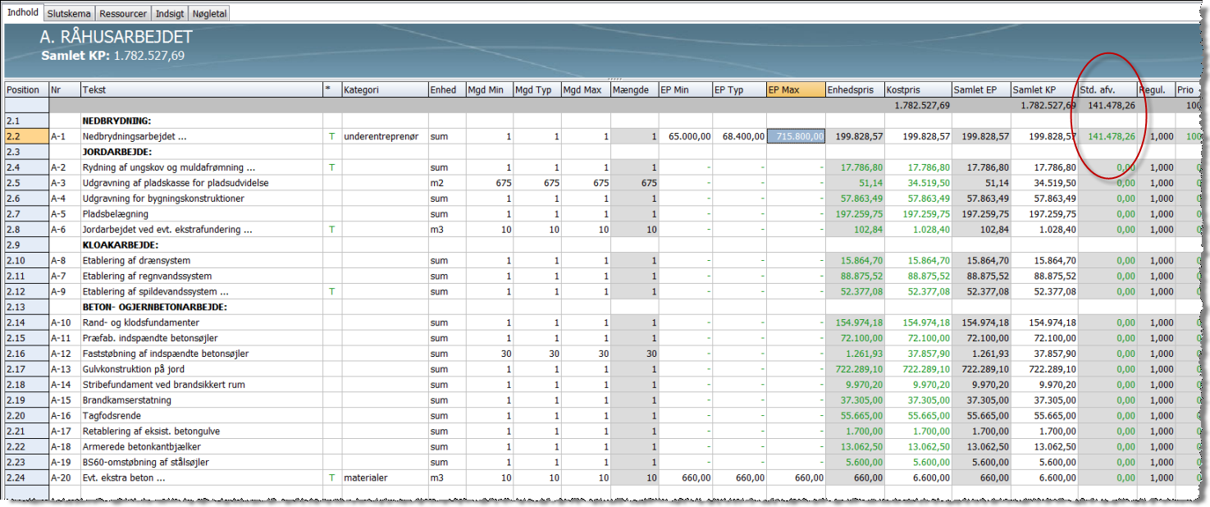Click the Tekst column header
This screenshot has height=507, width=1210.
pyautogui.click(x=201, y=89)
